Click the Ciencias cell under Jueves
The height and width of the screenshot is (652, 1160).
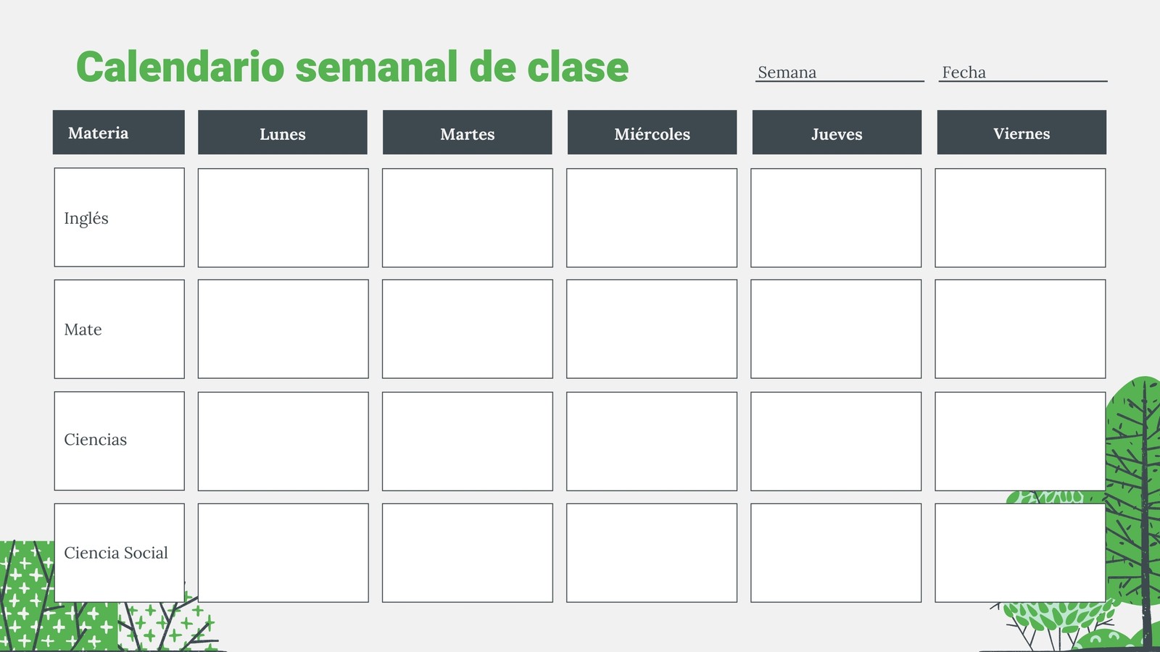(x=836, y=441)
